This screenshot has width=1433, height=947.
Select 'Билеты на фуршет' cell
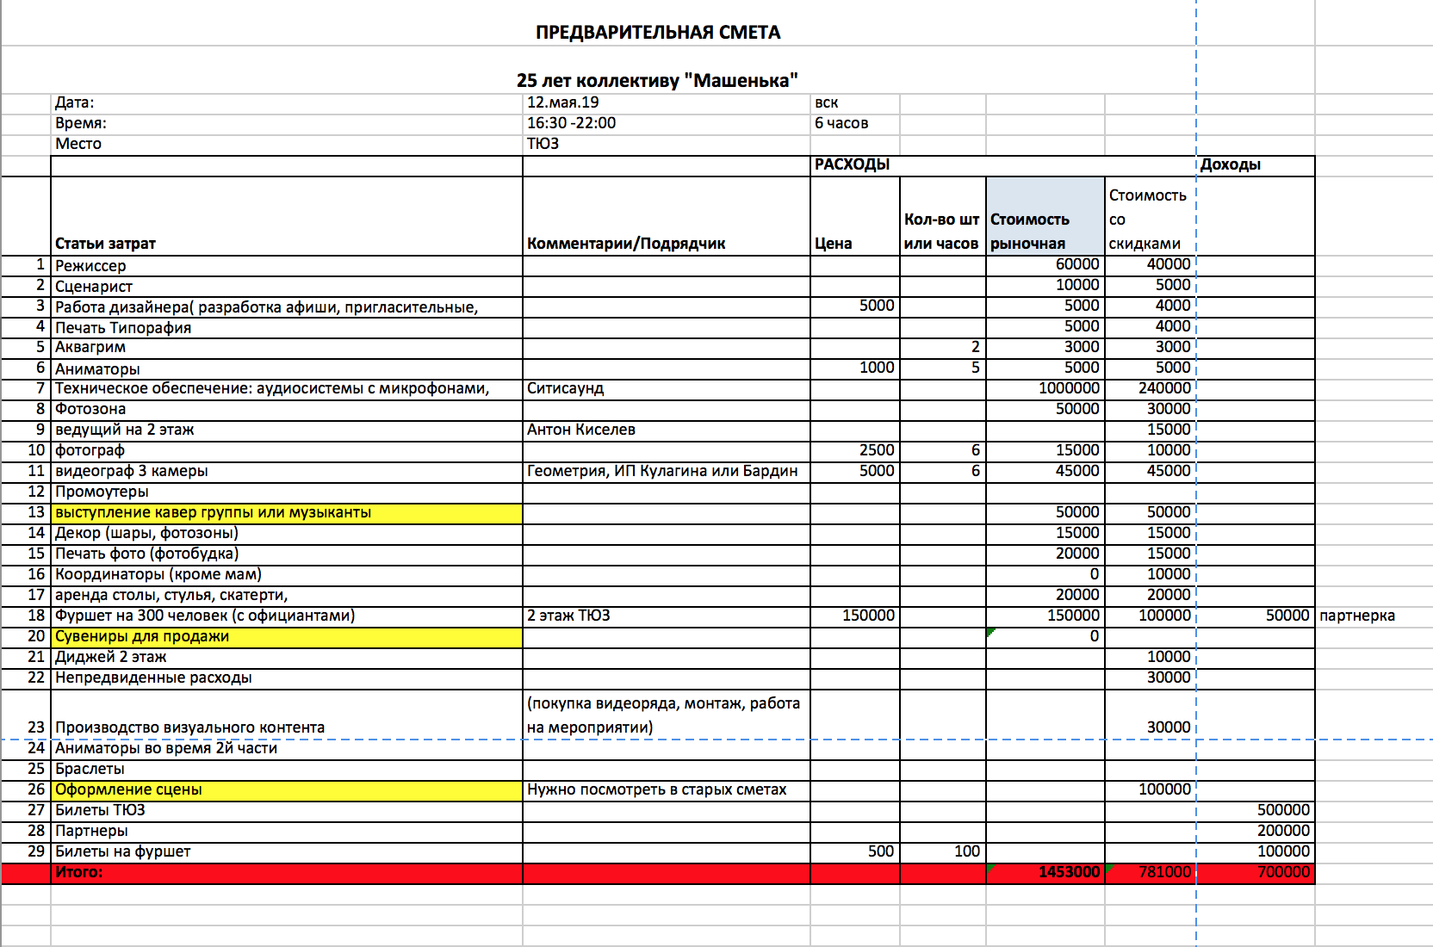coord(287,852)
